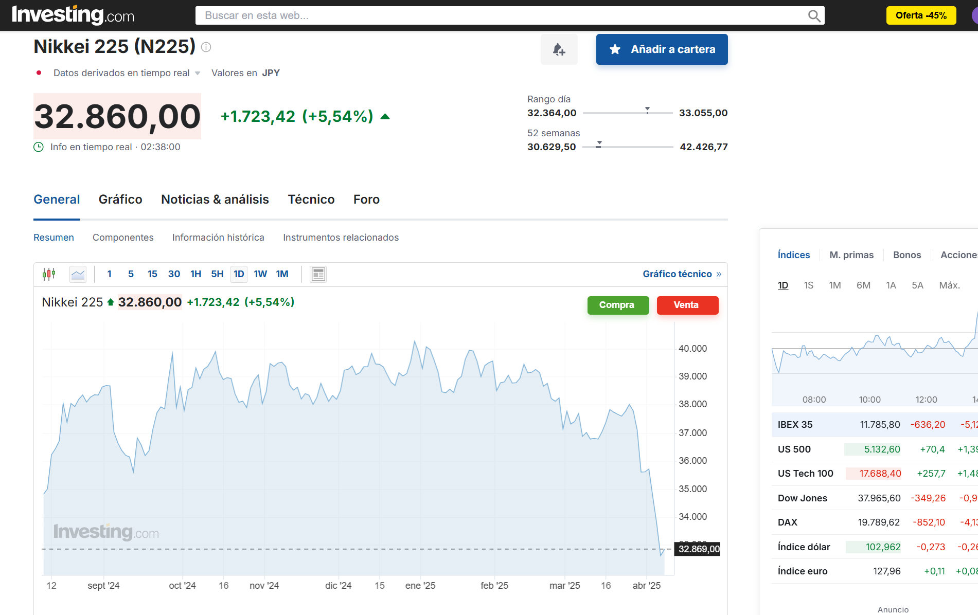Screen dimensions: 978x615
Task: Click the 52-week range slider marker
Action: [599, 144]
